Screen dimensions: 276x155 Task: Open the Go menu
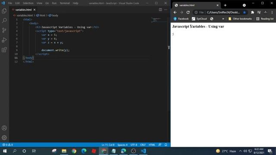(x=47, y=3)
